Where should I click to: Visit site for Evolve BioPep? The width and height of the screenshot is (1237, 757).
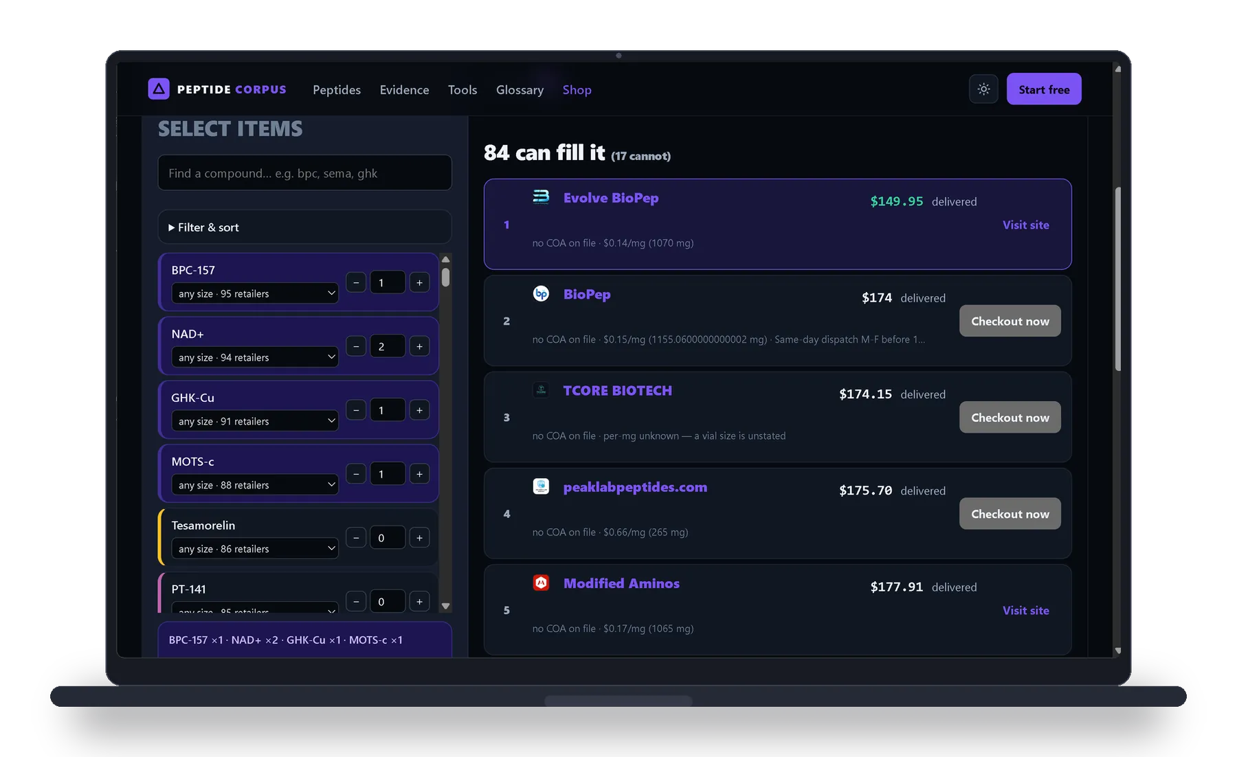point(1025,225)
